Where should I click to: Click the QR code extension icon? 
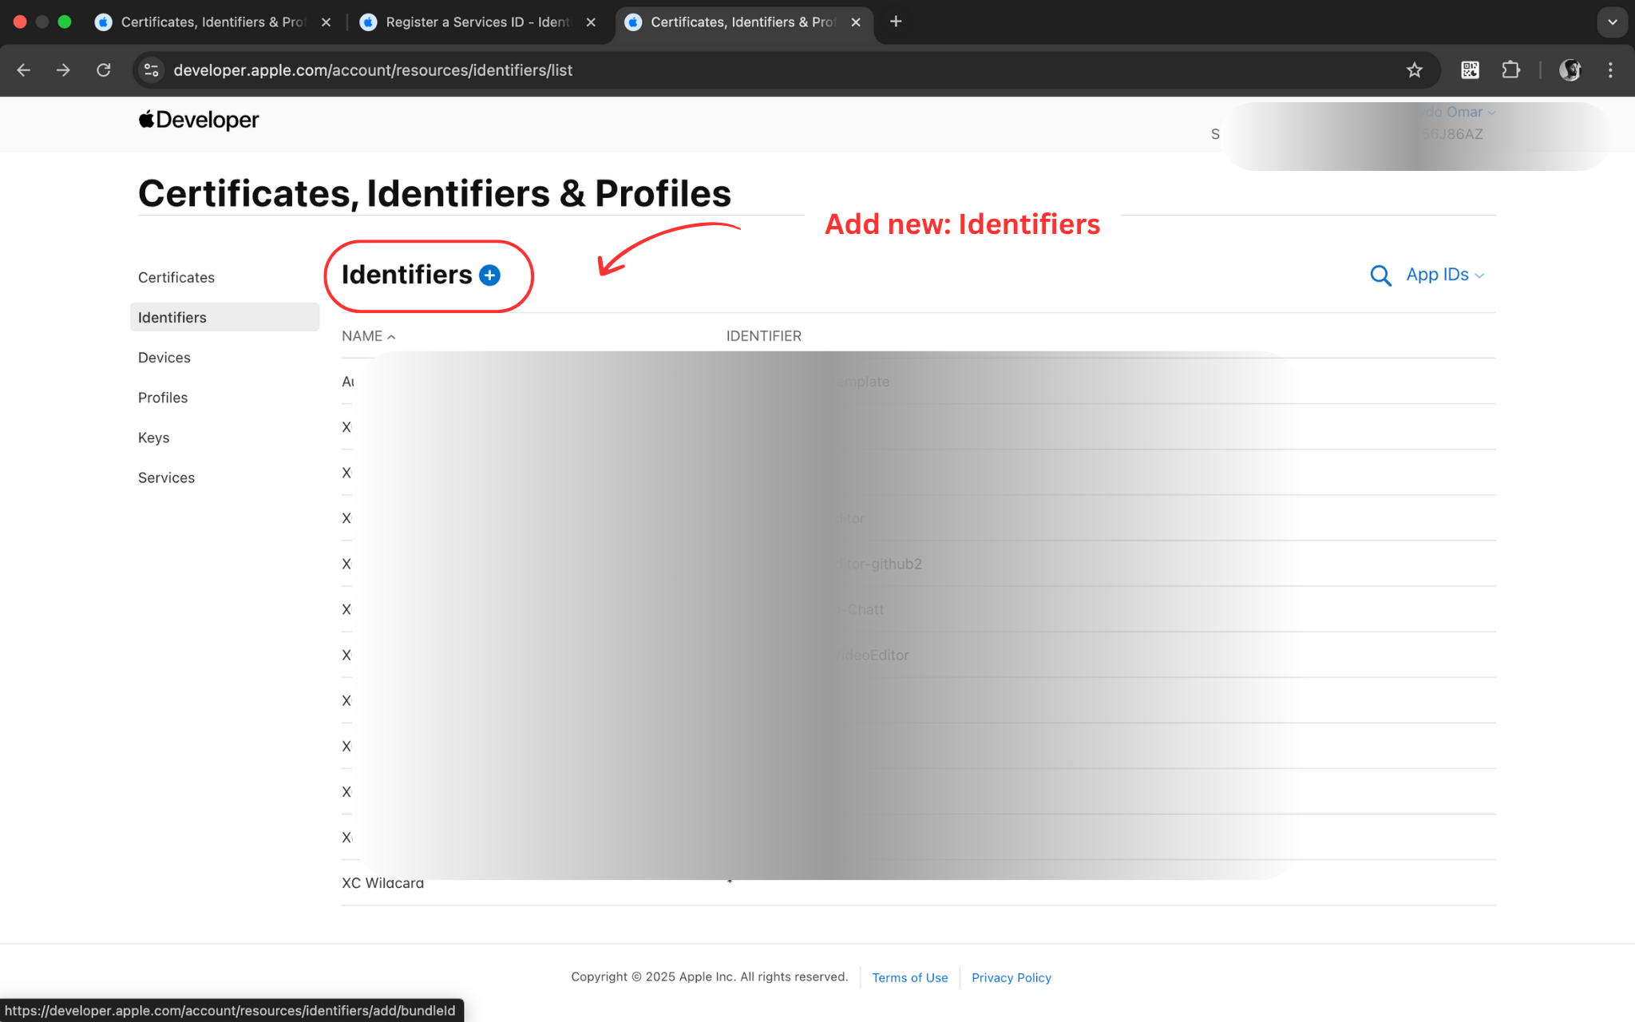click(x=1470, y=70)
